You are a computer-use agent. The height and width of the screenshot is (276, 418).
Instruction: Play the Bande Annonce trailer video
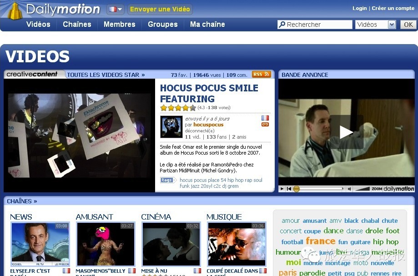click(346, 132)
